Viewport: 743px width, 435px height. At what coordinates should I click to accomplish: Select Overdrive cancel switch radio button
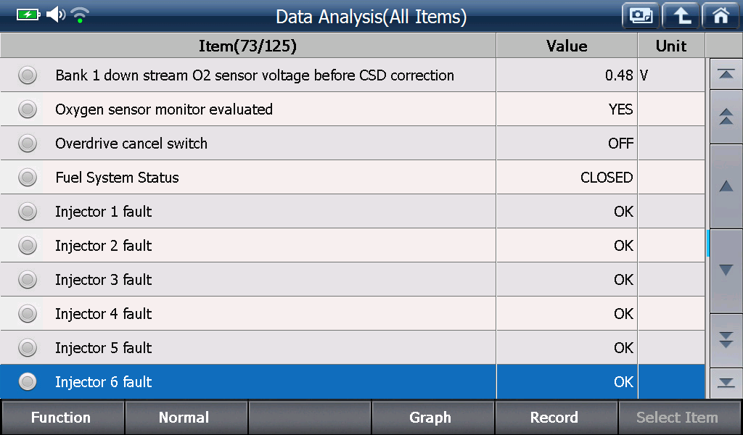28,144
